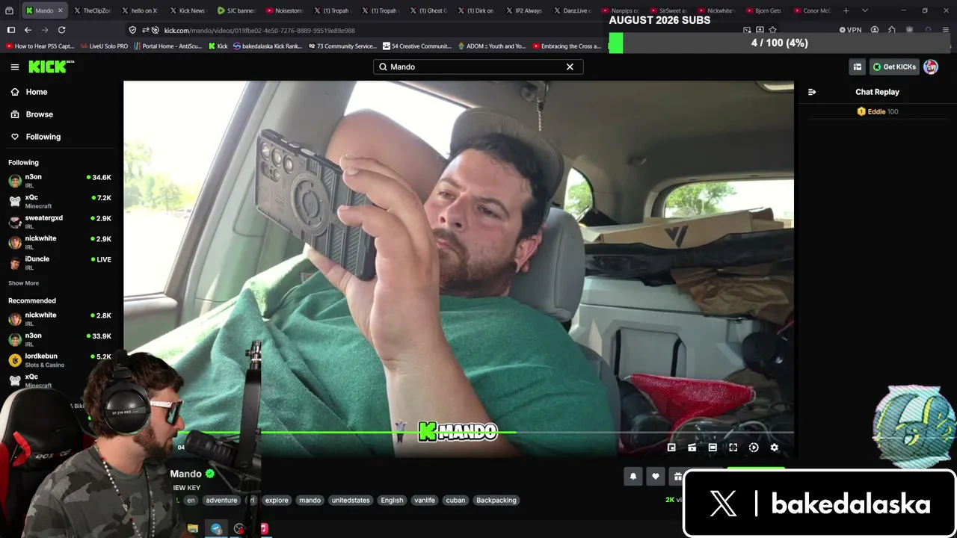Click the 'Backpacking' tag

point(496,501)
